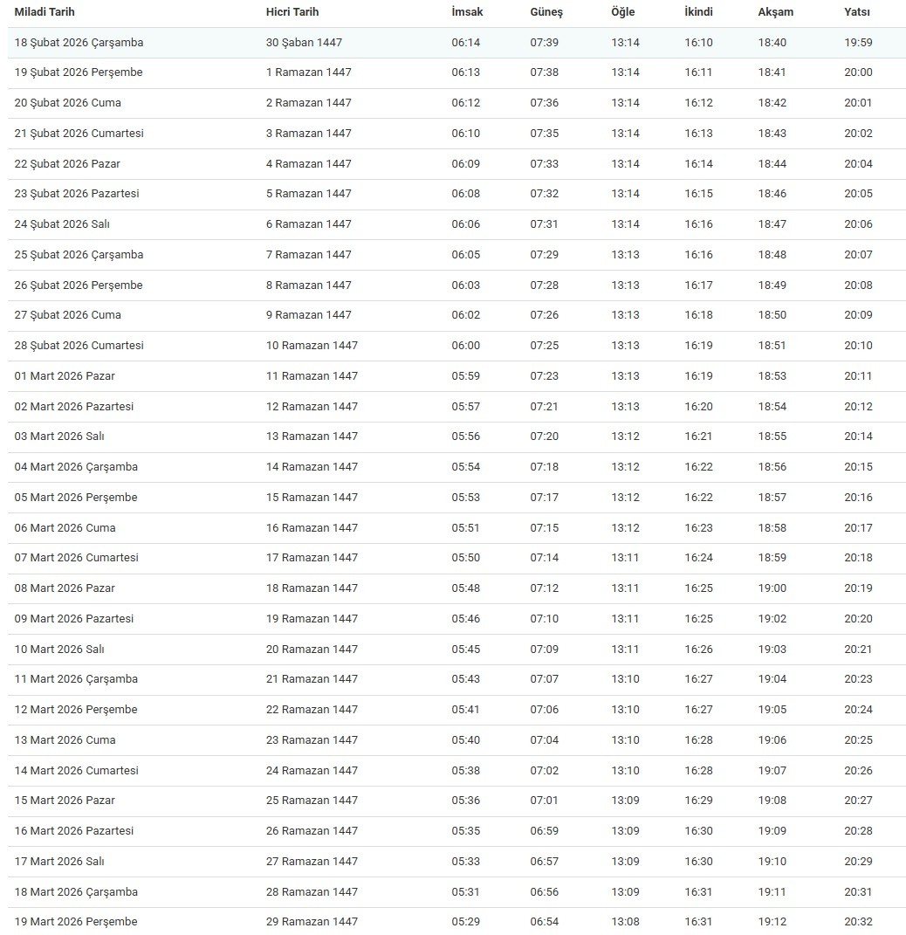
Task: Select Güneş time 07:01 on 15 Mart
Action: pyautogui.click(x=544, y=801)
